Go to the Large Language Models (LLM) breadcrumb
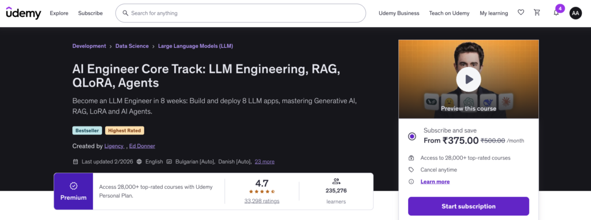This screenshot has width=591, height=220. click(x=195, y=46)
